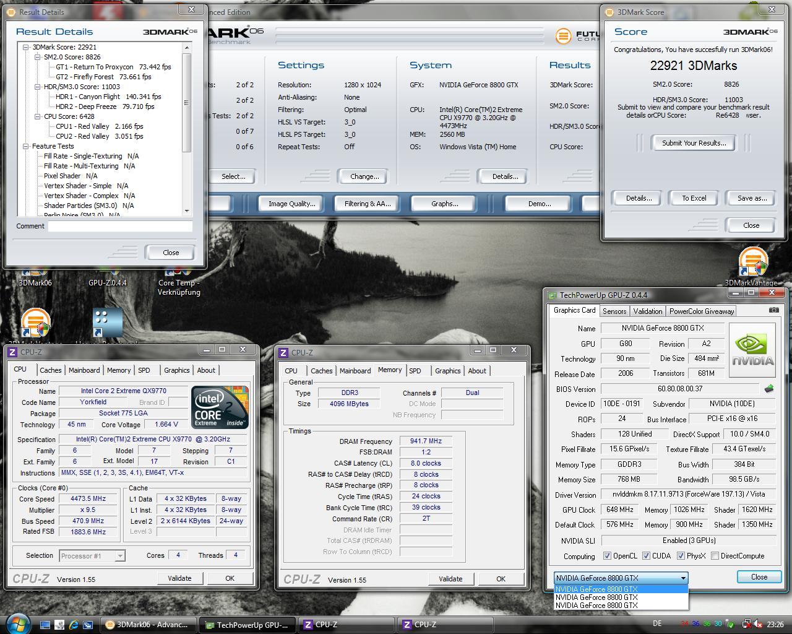Toggle the PhysX checkbox in GPU-Z
The height and width of the screenshot is (634, 792).
[x=681, y=556]
